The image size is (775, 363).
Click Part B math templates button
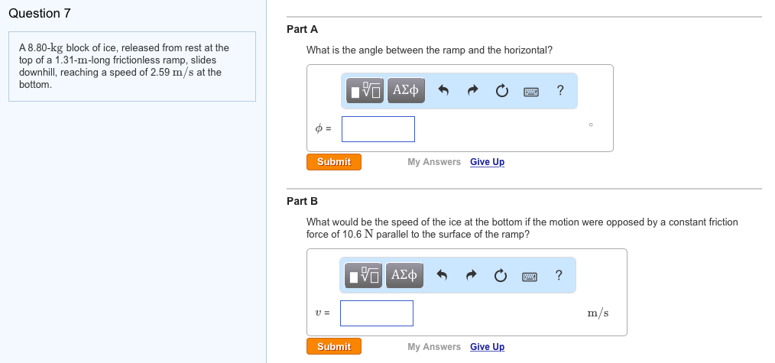pyautogui.click(x=365, y=275)
